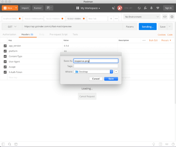Toggle the Content-Type header checkbox
Viewport: 176px width, 147px height.
(x=5, y=56)
